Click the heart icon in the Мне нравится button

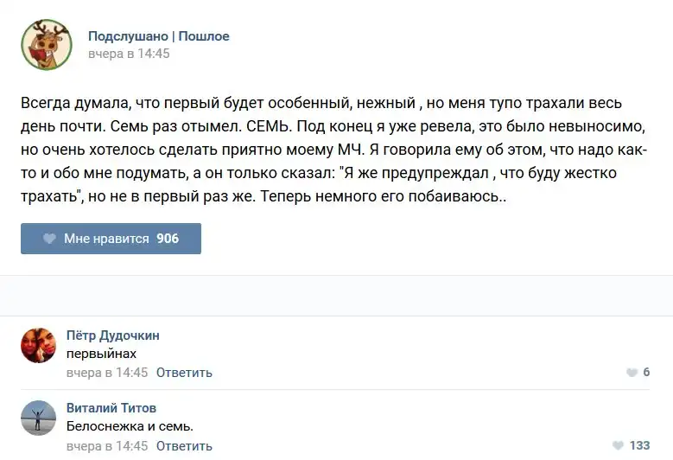click(50, 239)
